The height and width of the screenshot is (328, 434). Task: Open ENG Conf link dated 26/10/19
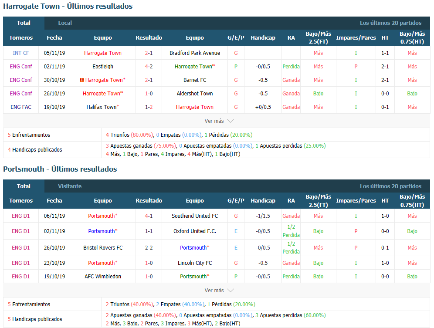21,94
